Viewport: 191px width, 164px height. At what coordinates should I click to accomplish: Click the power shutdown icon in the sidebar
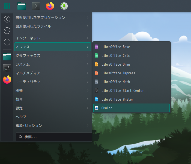pos(7,42)
